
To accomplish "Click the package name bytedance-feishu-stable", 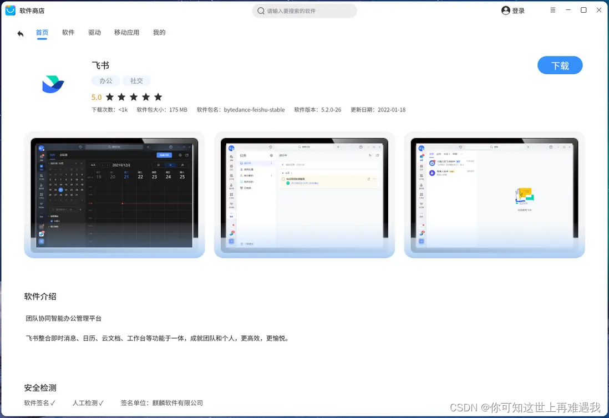I will pos(254,110).
